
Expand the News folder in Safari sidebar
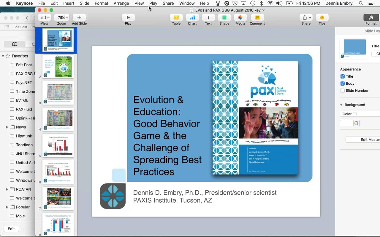pyautogui.click(x=7, y=127)
